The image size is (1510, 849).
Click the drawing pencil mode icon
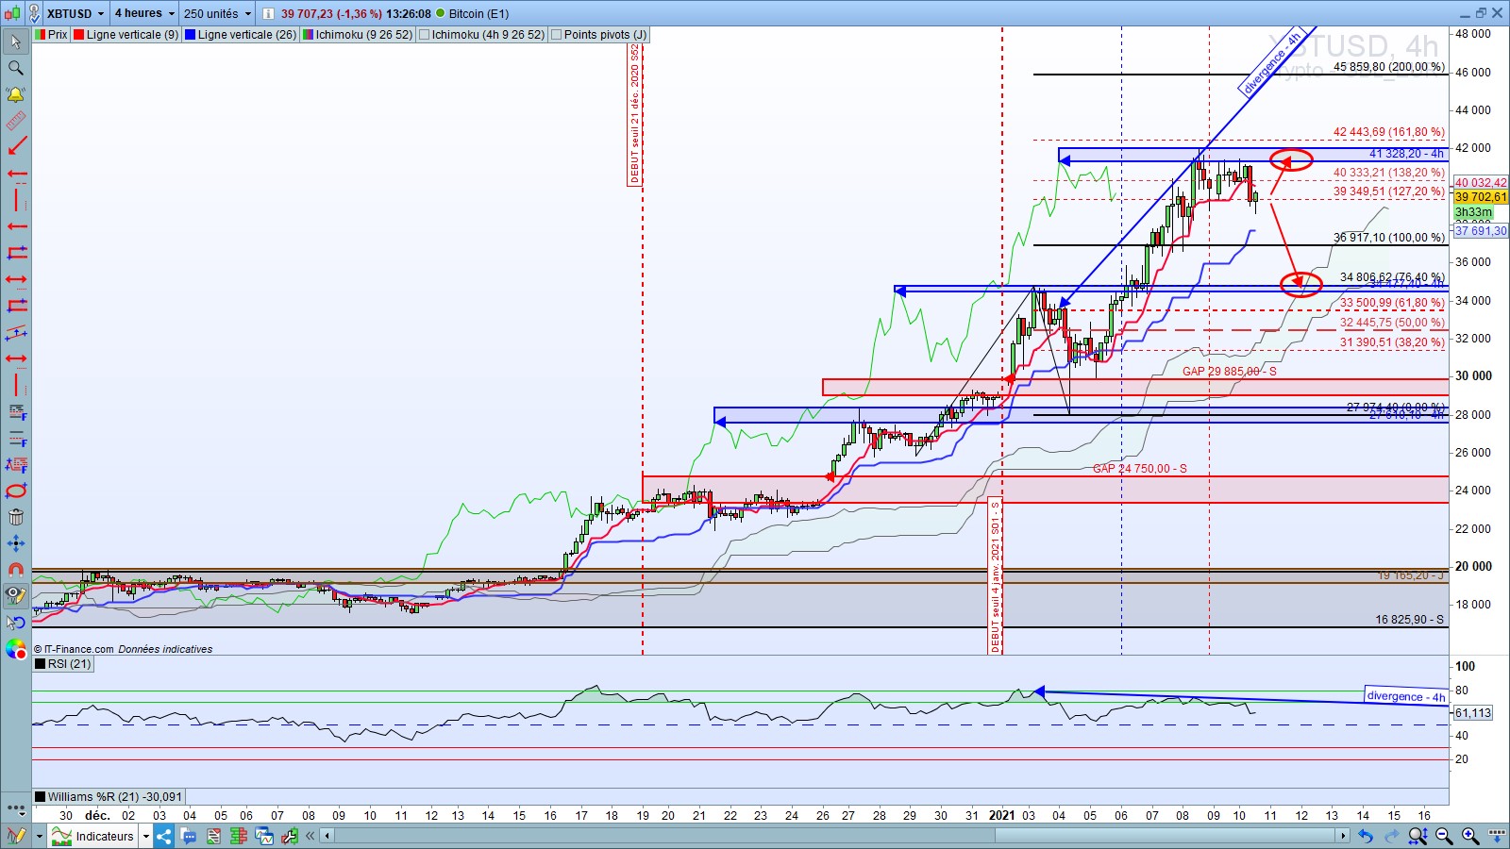(16, 836)
